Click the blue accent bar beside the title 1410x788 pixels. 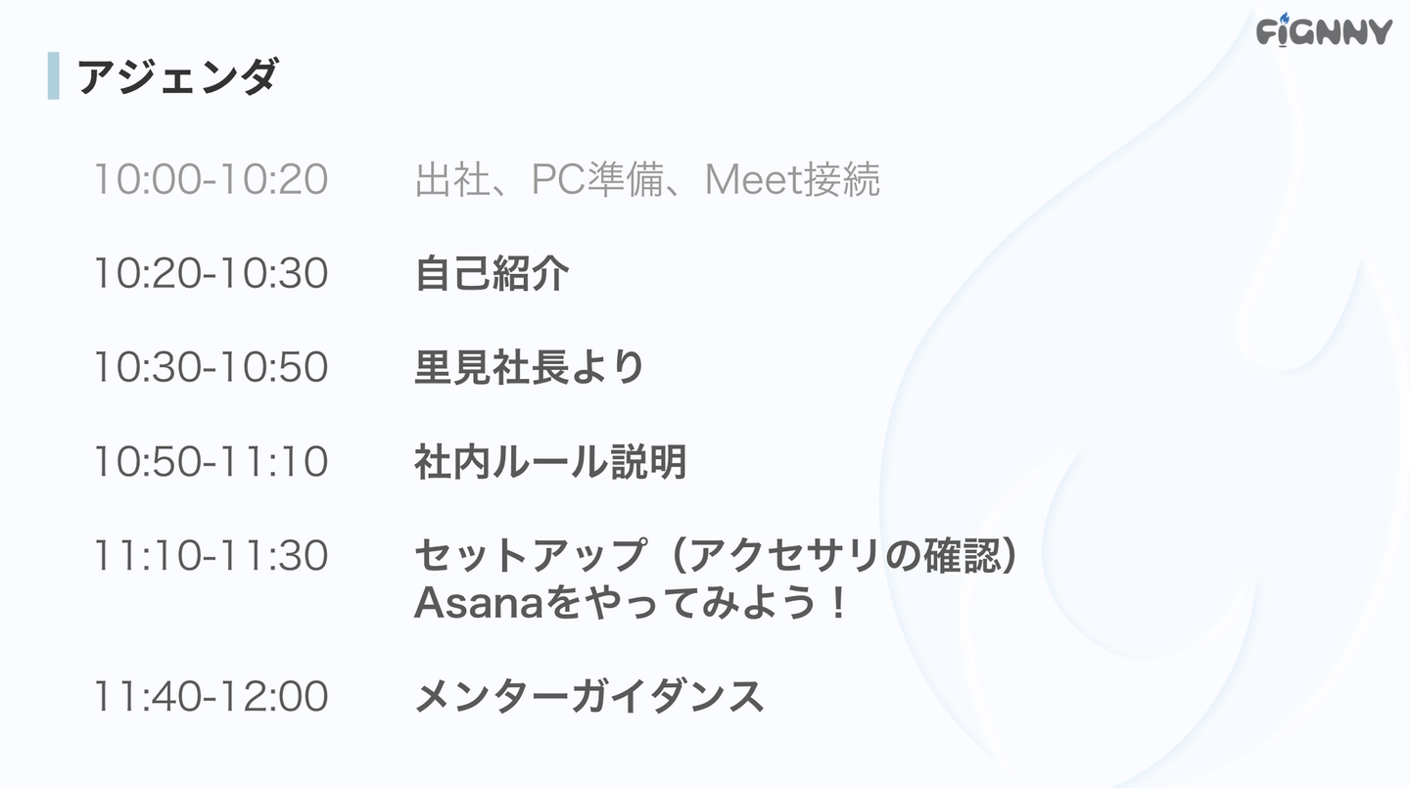(x=53, y=76)
